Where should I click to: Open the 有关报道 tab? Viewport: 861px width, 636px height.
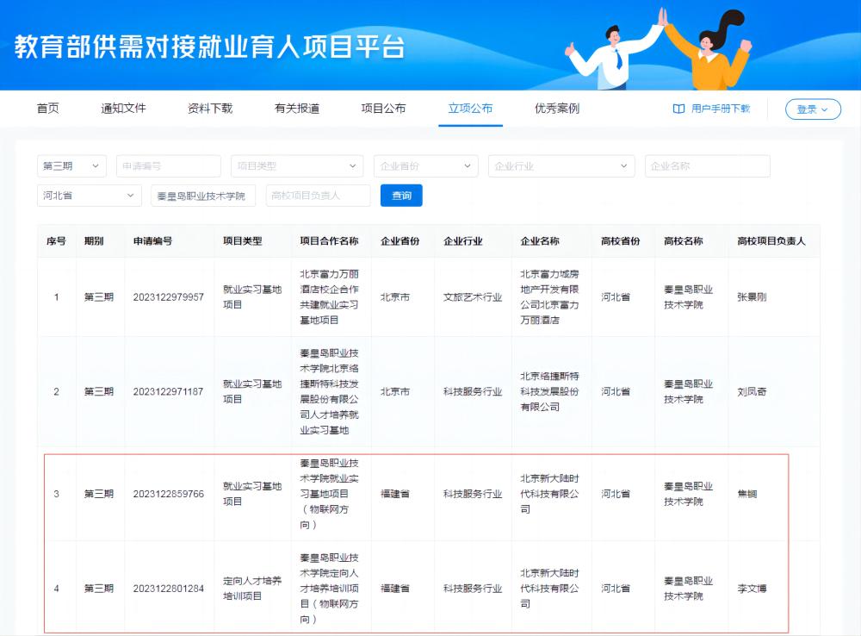[297, 109]
